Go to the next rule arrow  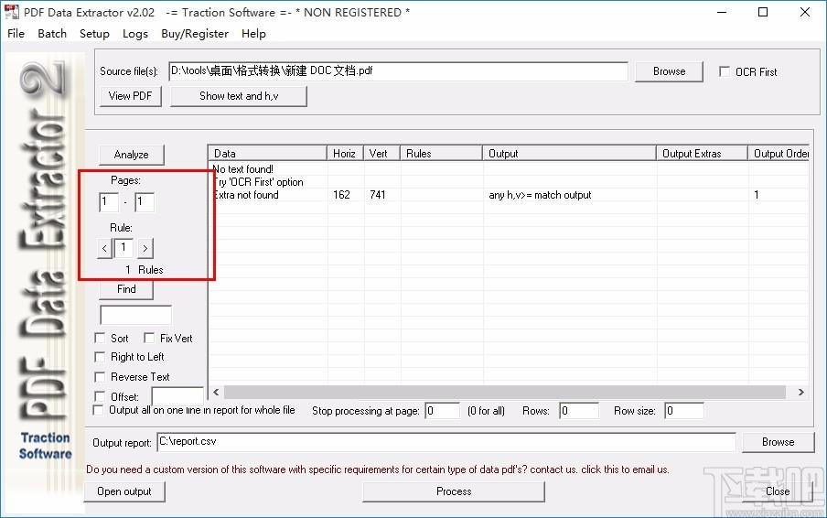pyautogui.click(x=145, y=248)
